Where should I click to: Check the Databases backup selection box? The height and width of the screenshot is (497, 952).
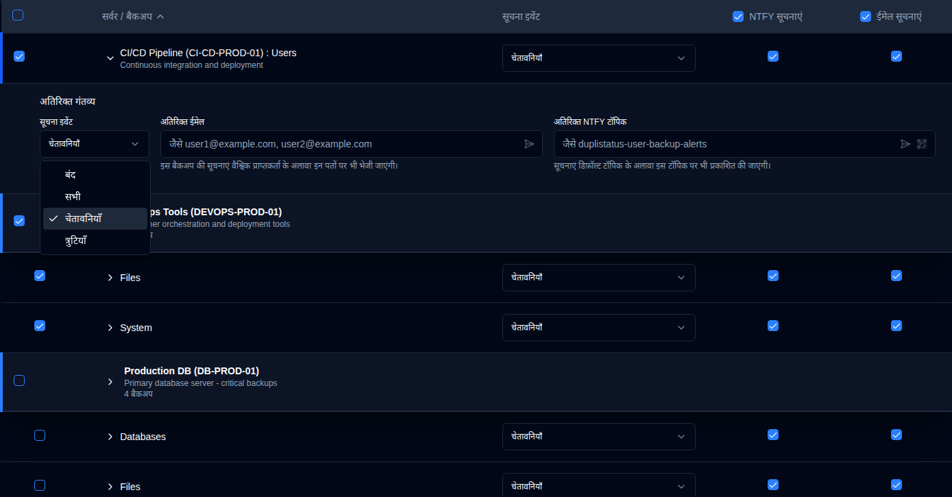coord(40,435)
